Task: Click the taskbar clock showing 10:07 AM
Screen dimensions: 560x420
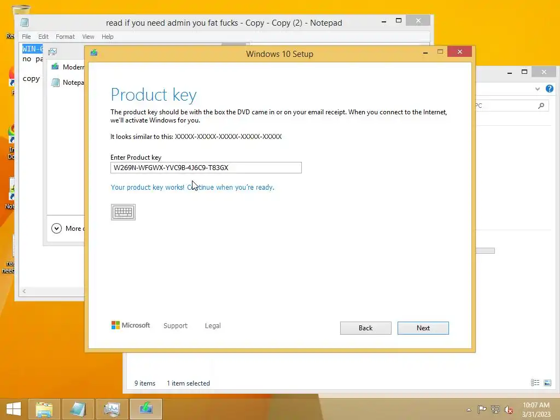Action: pyautogui.click(x=536, y=410)
